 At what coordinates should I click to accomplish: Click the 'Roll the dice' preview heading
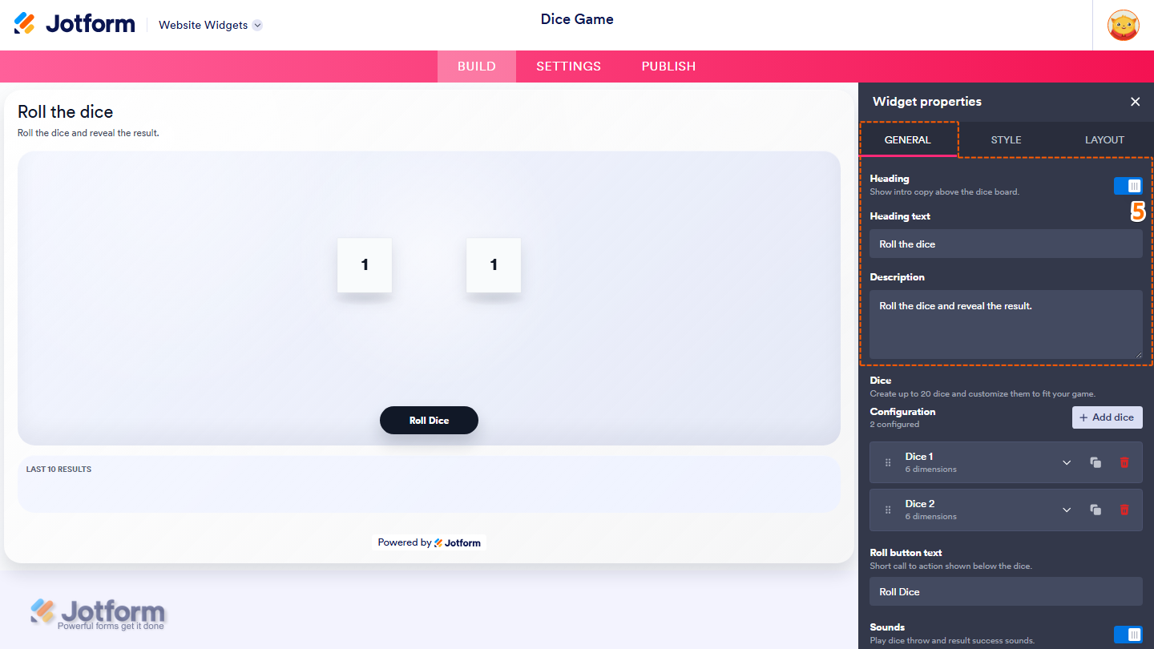66,112
